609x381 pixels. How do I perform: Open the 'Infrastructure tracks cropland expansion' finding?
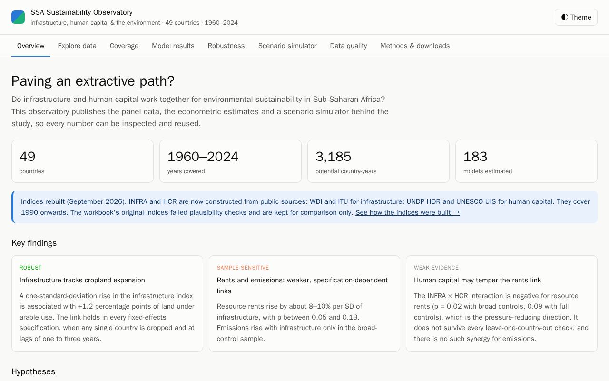[107, 303]
